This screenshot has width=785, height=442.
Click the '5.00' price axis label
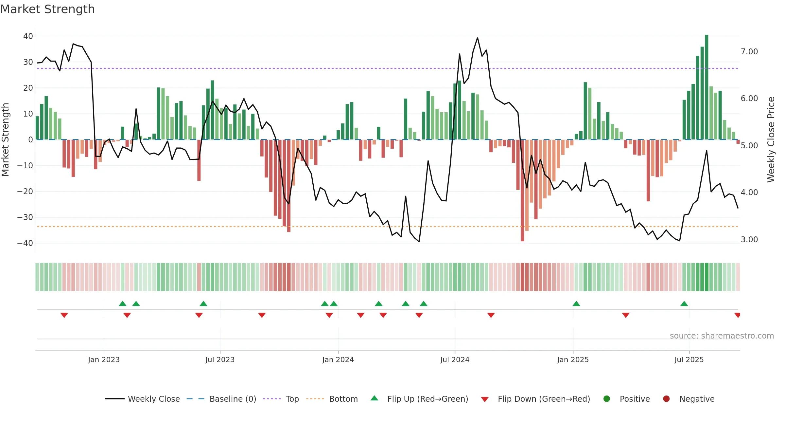749,146
